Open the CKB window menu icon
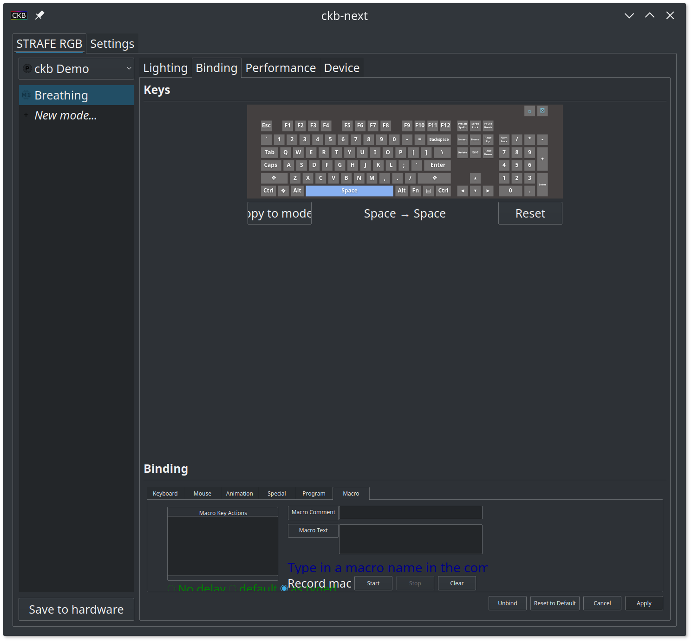The height and width of the screenshot is (642, 692). [19, 15]
